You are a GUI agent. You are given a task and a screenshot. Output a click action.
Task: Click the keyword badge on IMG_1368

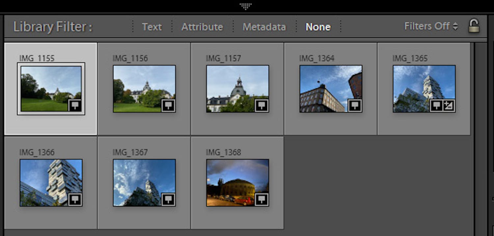[x=262, y=200]
